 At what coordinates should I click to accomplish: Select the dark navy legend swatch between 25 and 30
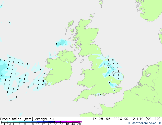pyautogui.click(x=51, y=122)
